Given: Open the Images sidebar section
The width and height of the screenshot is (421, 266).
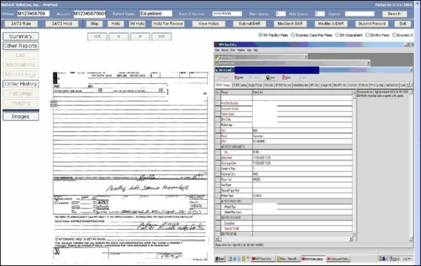Looking at the screenshot, I should tap(21, 117).
